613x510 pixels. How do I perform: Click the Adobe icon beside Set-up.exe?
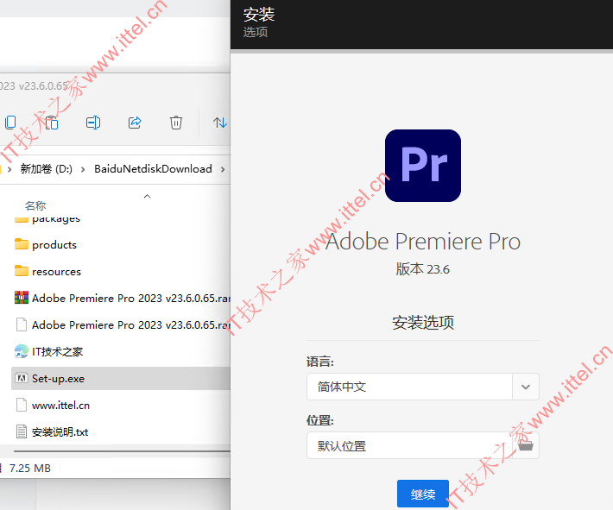click(22, 378)
